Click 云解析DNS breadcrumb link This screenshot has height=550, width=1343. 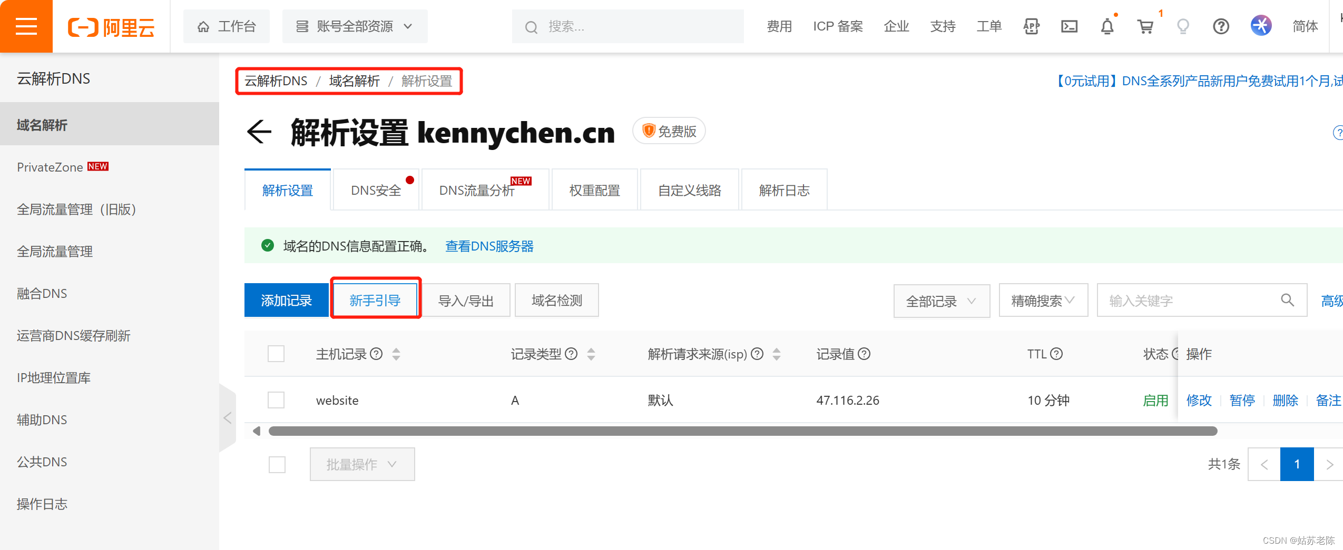[x=276, y=81]
